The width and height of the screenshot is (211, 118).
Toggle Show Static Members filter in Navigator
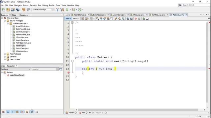point(13,112)
